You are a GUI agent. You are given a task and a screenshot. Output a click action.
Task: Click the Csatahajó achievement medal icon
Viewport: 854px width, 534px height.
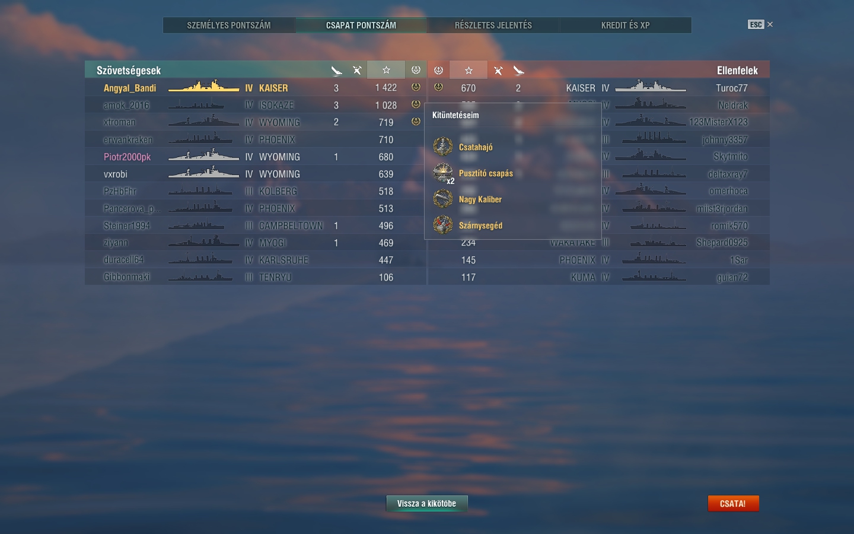(443, 147)
